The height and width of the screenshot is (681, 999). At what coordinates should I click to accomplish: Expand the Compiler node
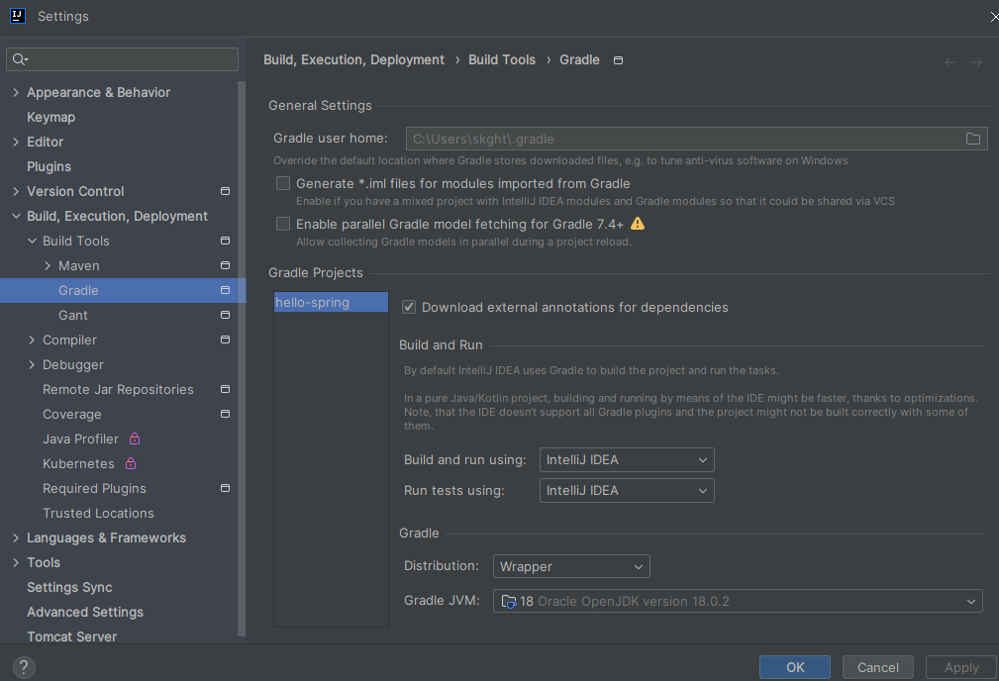(x=32, y=340)
